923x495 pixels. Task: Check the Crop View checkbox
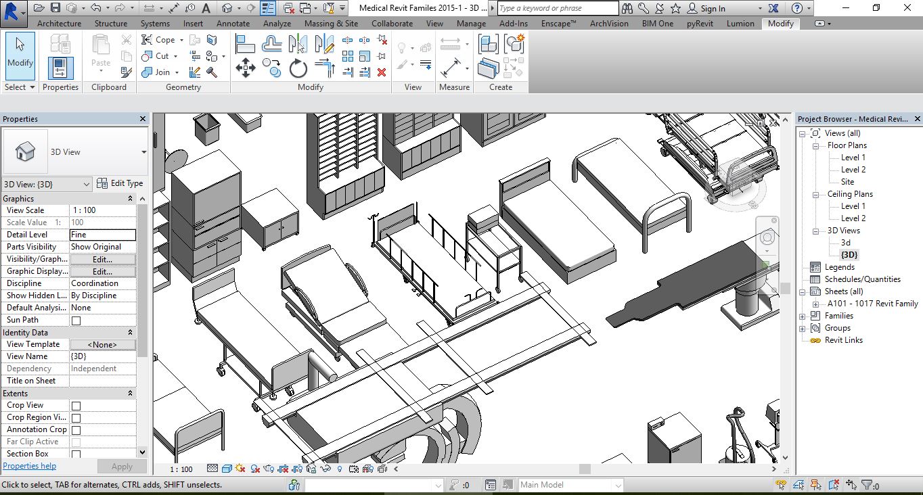pos(76,406)
